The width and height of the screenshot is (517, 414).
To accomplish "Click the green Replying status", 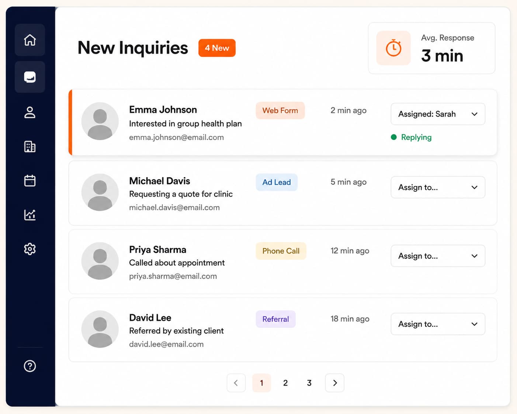I will [x=411, y=137].
